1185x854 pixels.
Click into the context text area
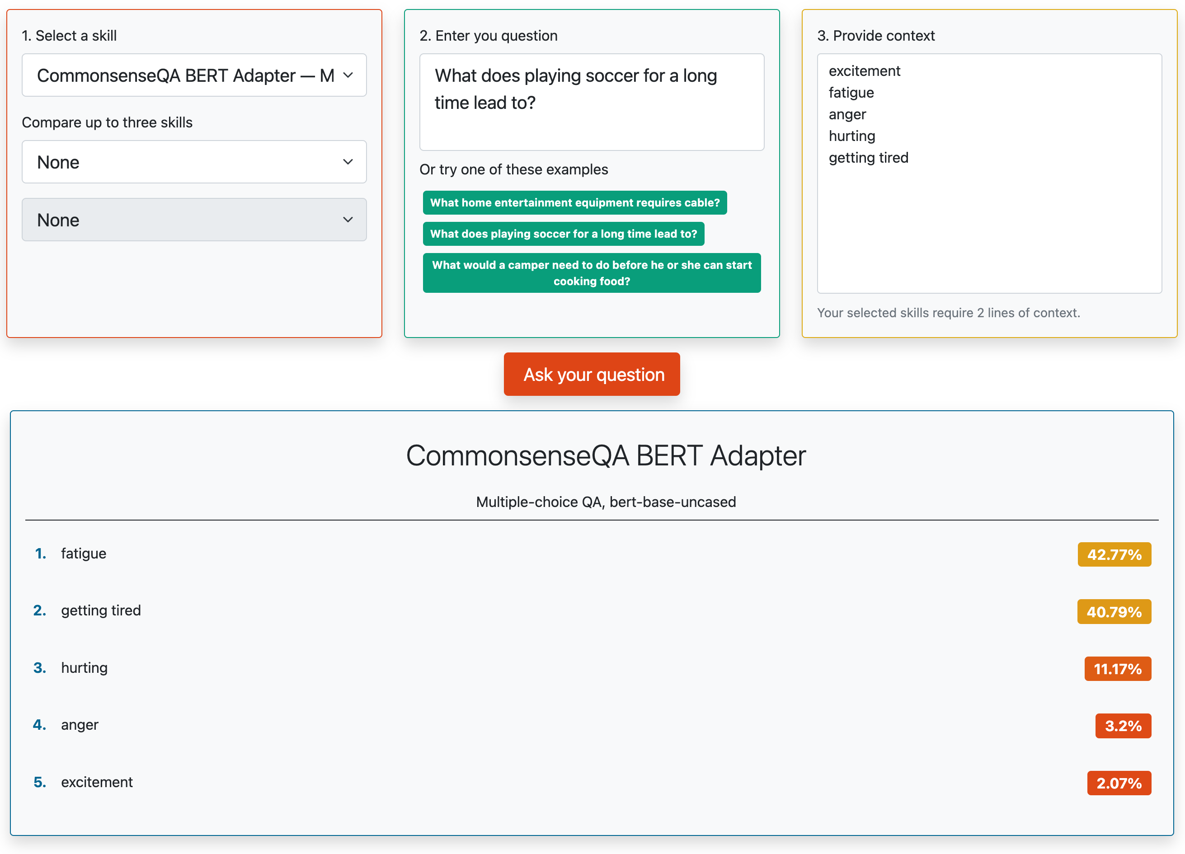[x=989, y=174]
